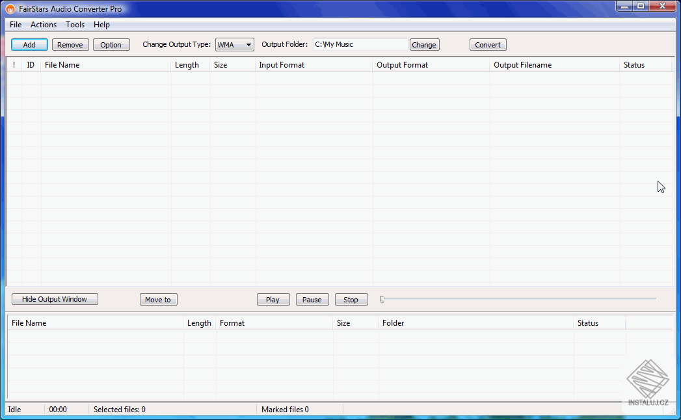The width and height of the screenshot is (681, 420).
Task: Click the Add button
Action: pyautogui.click(x=29, y=45)
